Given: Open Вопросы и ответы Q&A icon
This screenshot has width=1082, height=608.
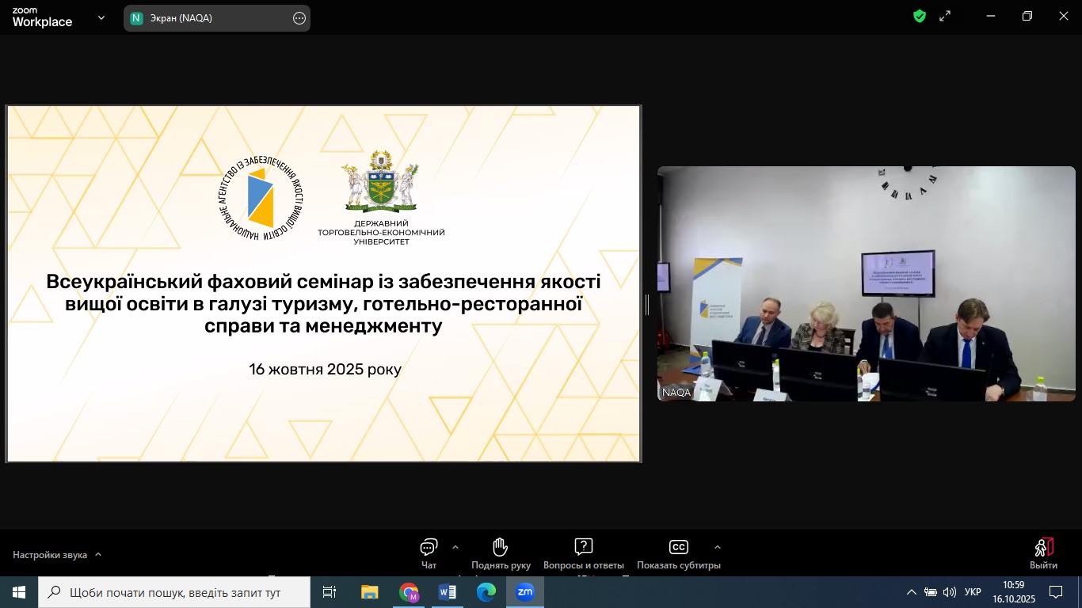Looking at the screenshot, I should (x=583, y=548).
